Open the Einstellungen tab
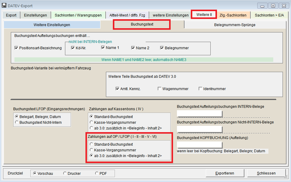The width and height of the screenshot is (291, 182). coord(36,15)
